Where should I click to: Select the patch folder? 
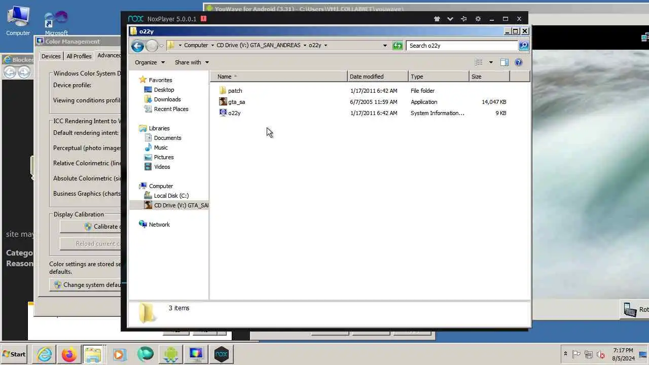(235, 91)
